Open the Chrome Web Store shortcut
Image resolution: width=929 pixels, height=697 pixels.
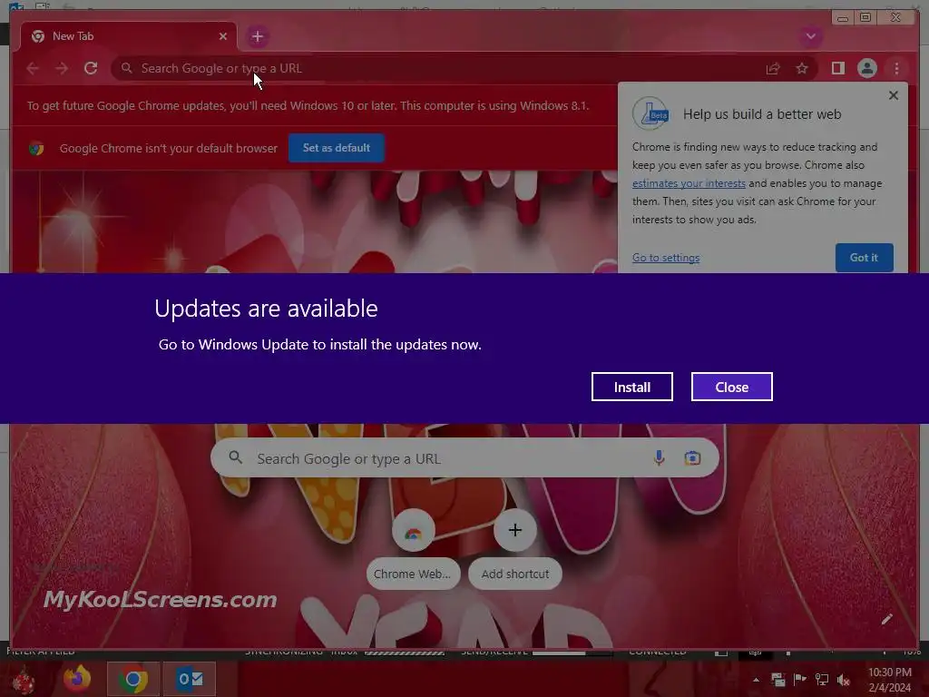(413, 549)
